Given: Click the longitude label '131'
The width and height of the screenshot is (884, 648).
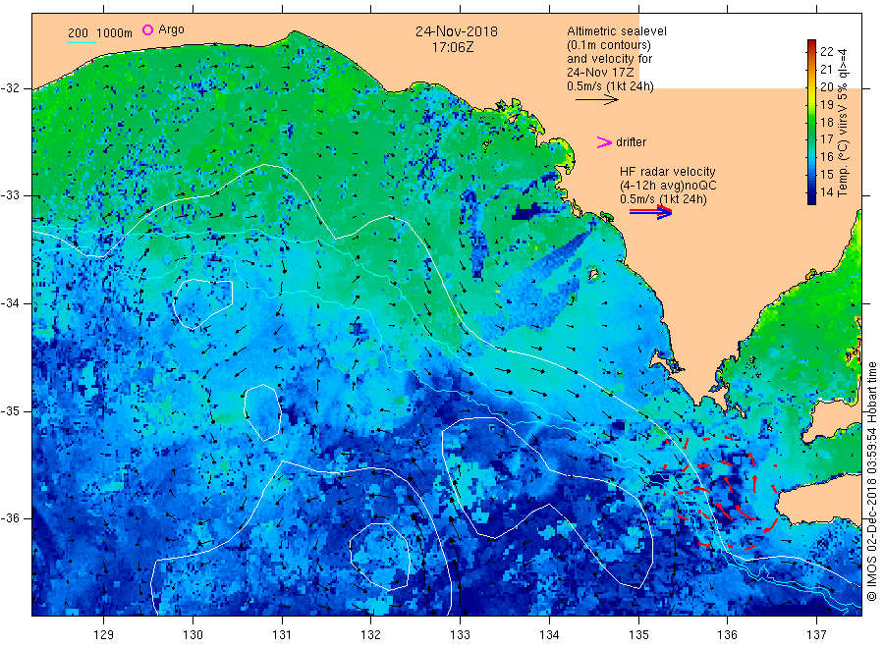Looking at the screenshot, I should 282,635.
